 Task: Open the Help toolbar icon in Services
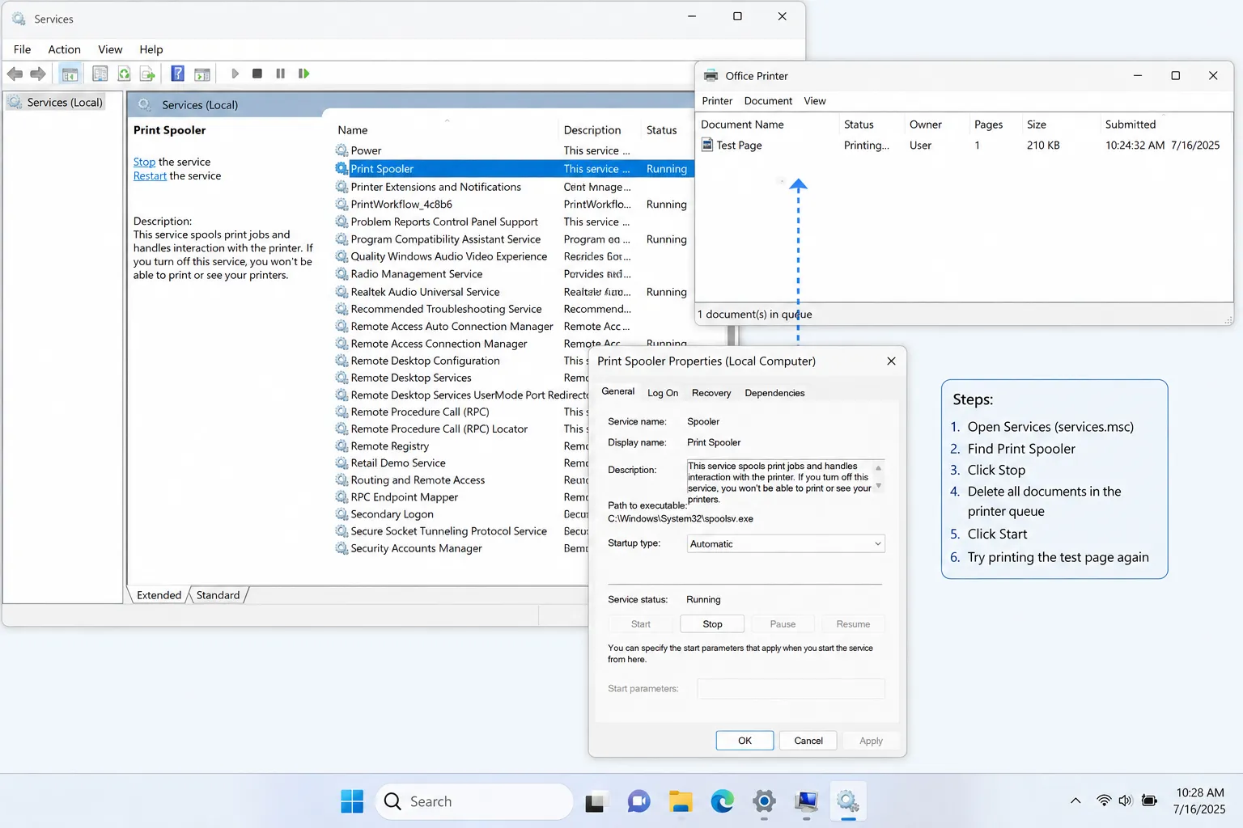tap(177, 74)
